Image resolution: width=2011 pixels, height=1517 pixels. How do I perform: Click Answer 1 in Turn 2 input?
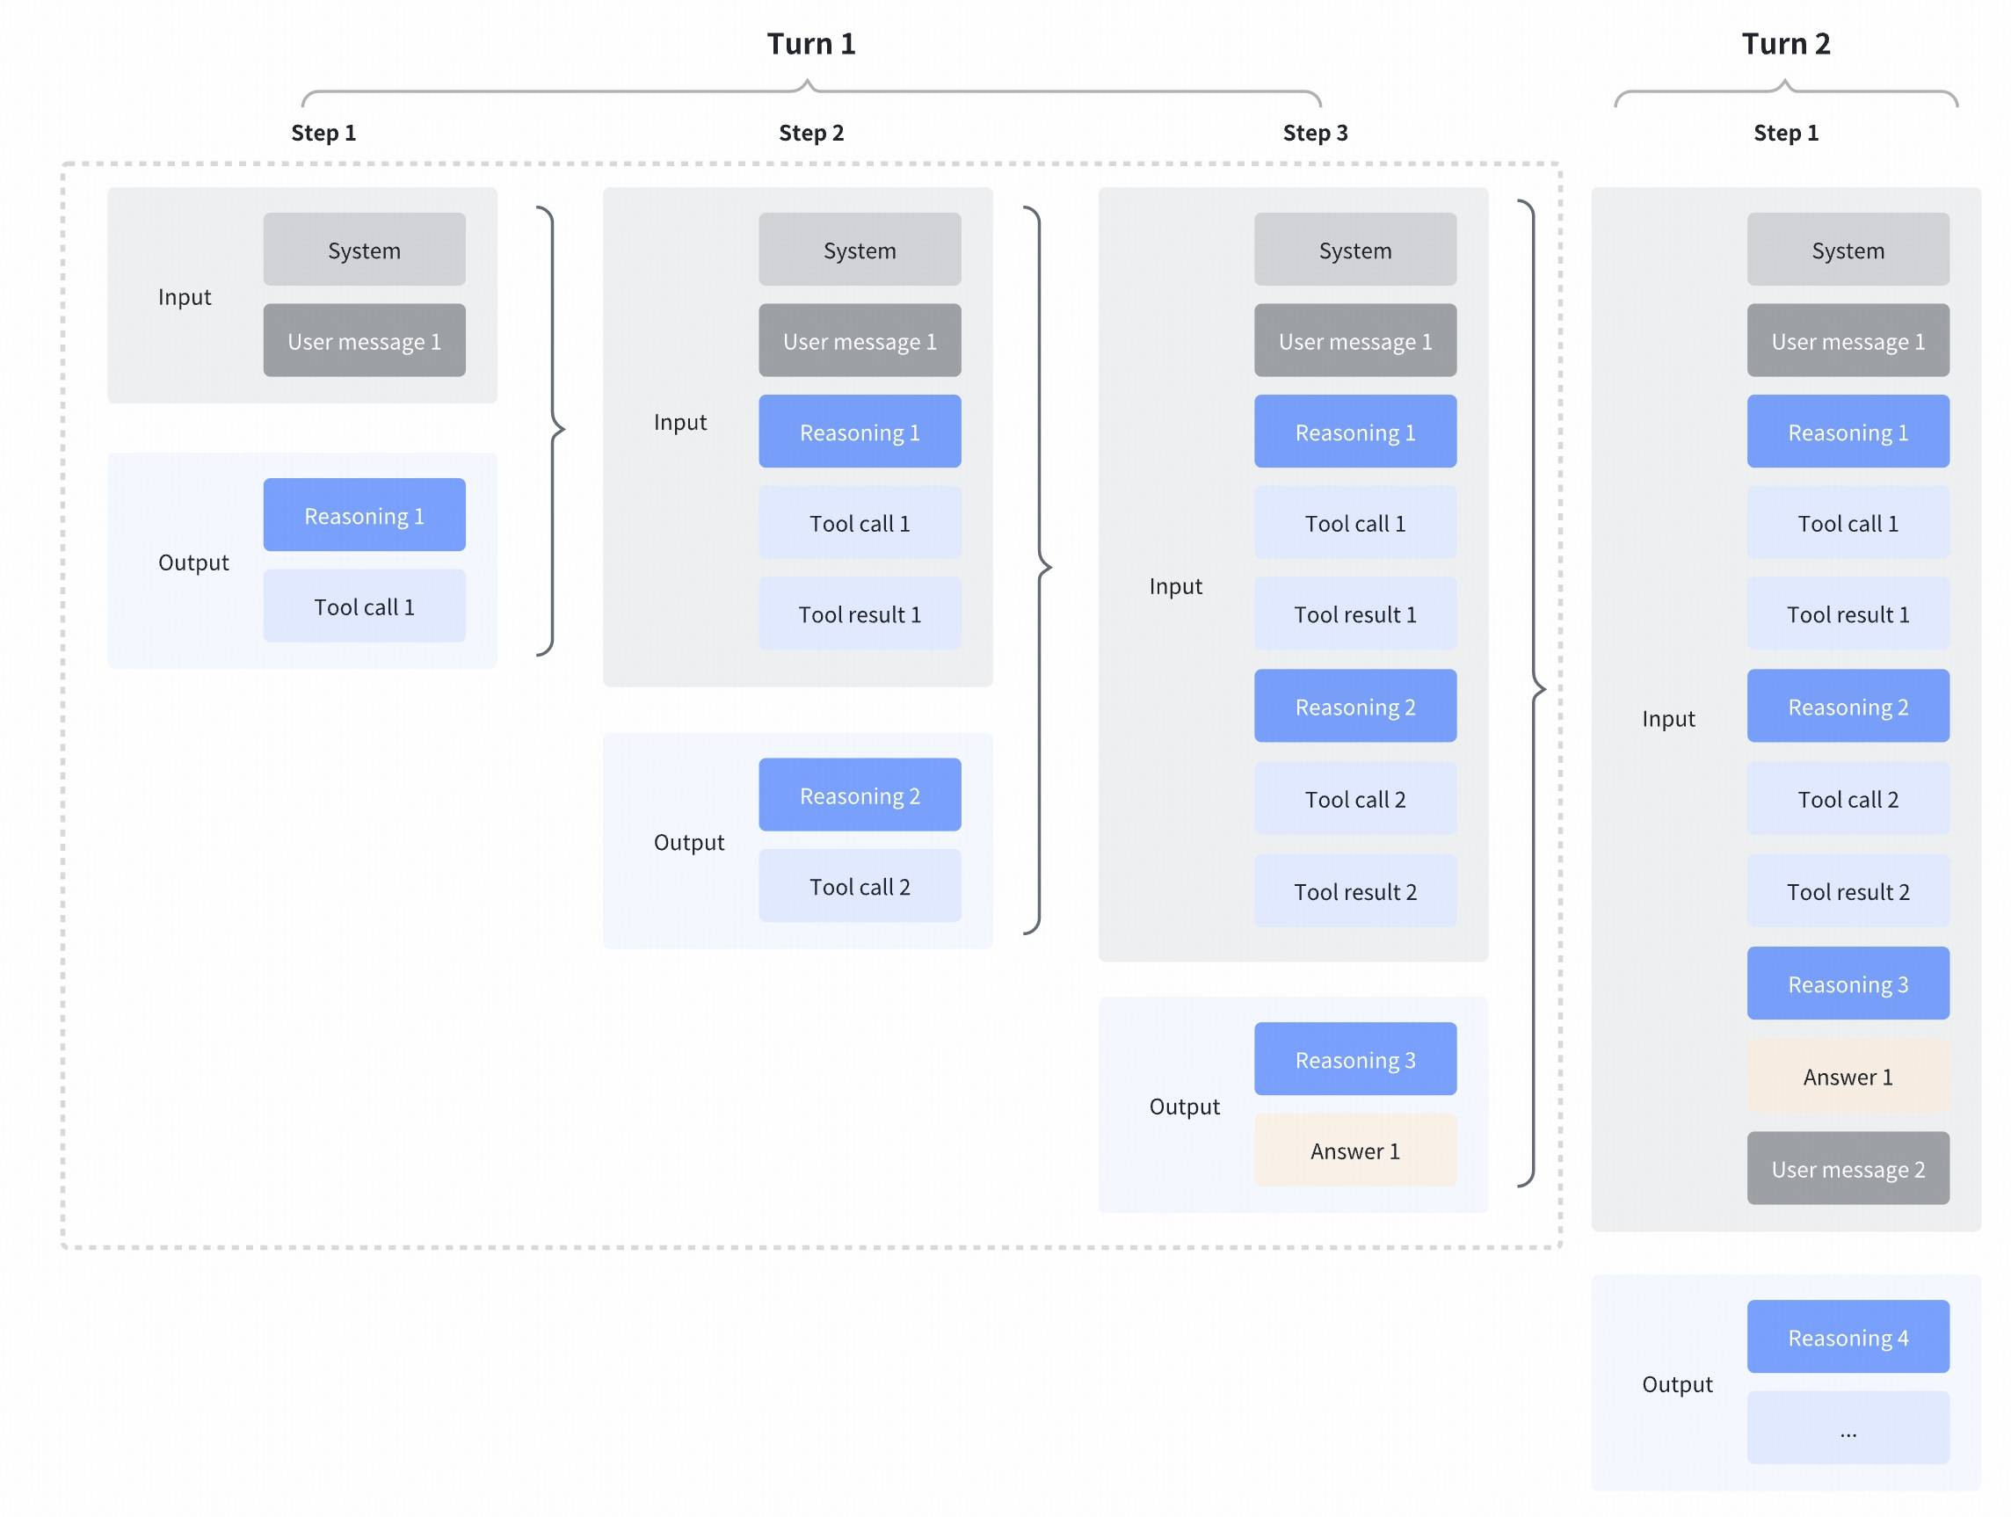coord(1848,1076)
